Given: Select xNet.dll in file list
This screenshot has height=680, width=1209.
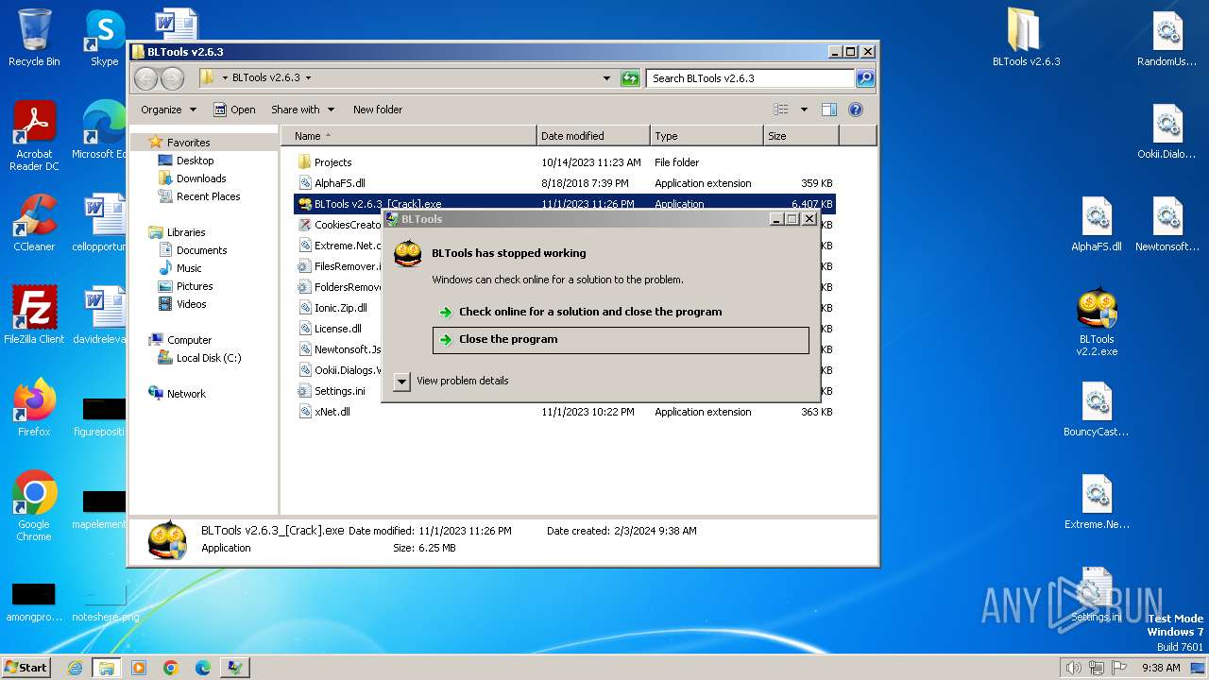Looking at the screenshot, I should [x=565, y=412].
